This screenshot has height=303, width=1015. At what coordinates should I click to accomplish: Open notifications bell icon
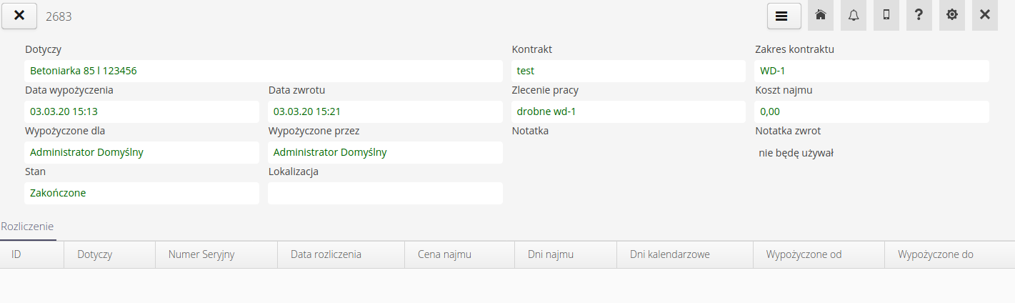click(854, 15)
